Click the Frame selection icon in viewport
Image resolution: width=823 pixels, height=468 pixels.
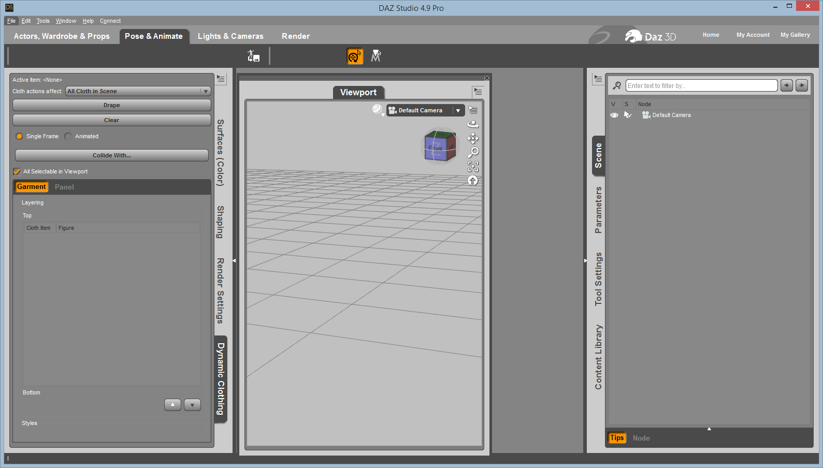(473, 166)
